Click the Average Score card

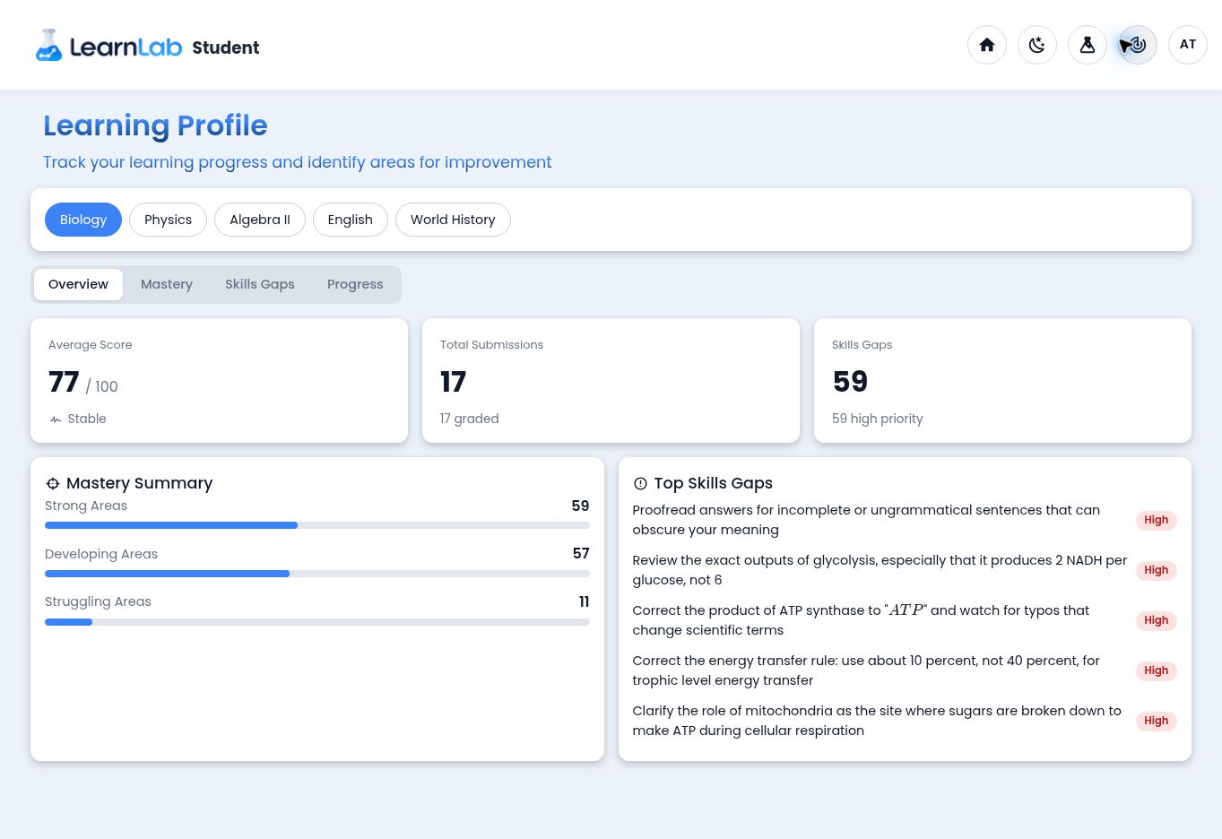[220, 381]
